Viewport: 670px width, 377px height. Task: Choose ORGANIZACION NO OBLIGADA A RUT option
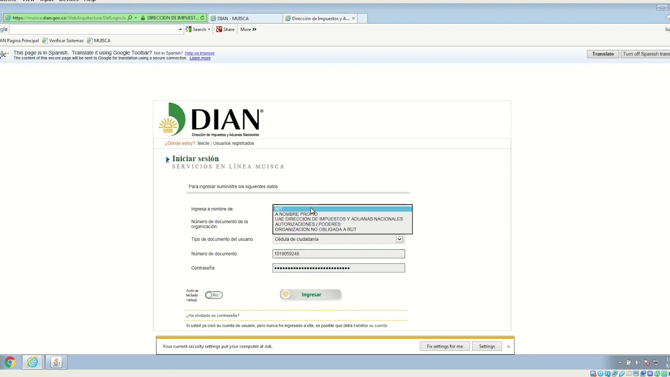(342, 229)
